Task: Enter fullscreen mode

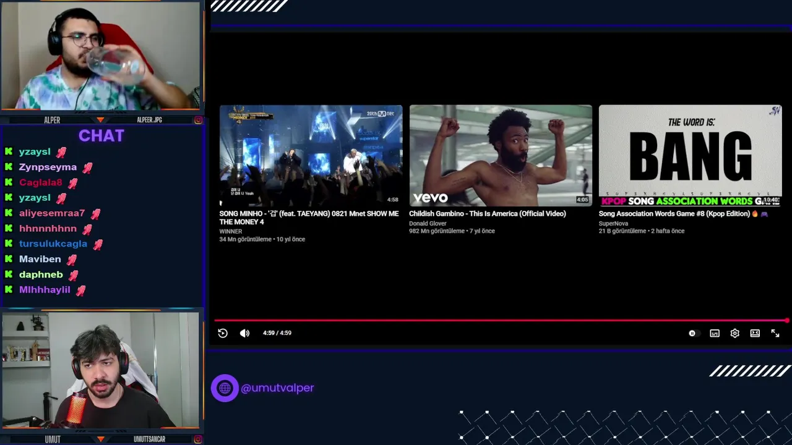Action: [x=775, y=333]
